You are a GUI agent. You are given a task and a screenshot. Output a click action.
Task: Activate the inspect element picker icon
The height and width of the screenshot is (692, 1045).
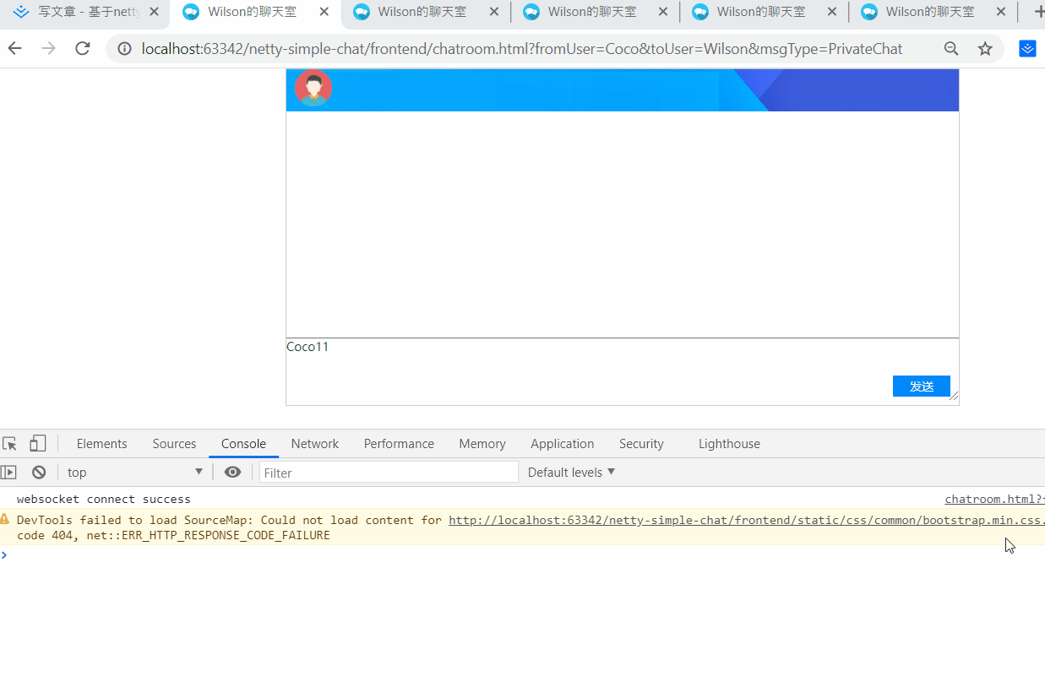tap(10, 444)
